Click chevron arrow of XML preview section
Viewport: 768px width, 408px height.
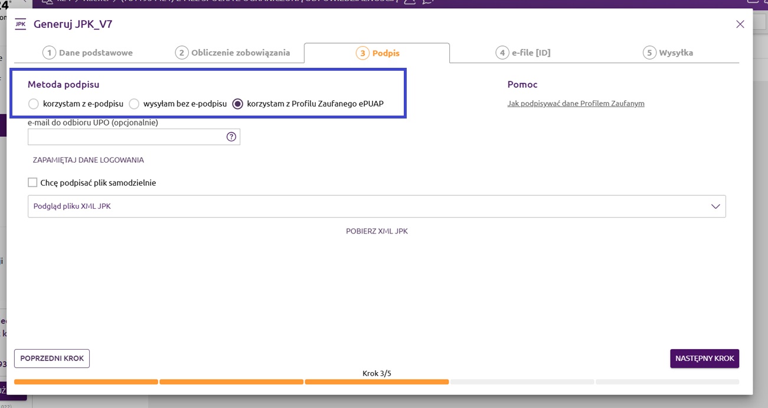click(x=715, y=206)
